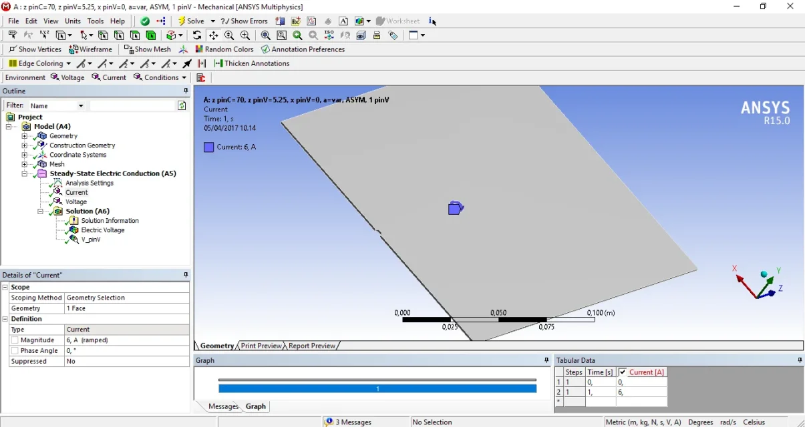Collapse the Solution (A6) node
The image size is (805, 427).
click(41, 211)
